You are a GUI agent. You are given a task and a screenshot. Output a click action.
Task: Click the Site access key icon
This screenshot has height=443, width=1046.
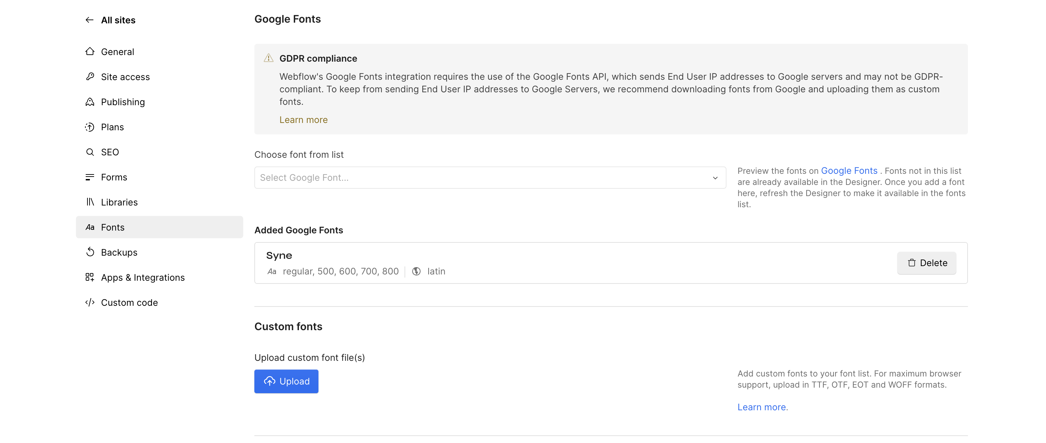[90, 77]
